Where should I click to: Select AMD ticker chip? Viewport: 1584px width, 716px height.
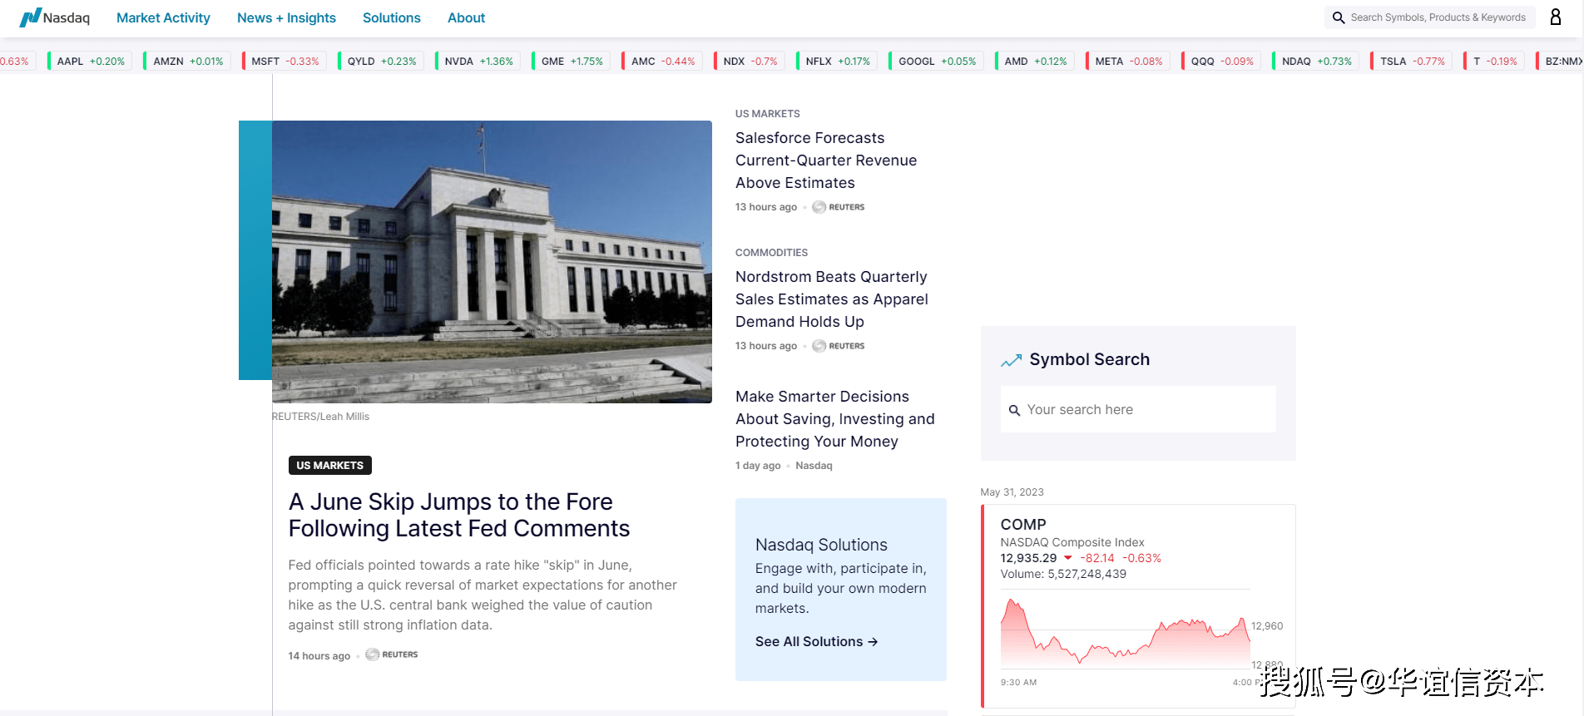1035,61
